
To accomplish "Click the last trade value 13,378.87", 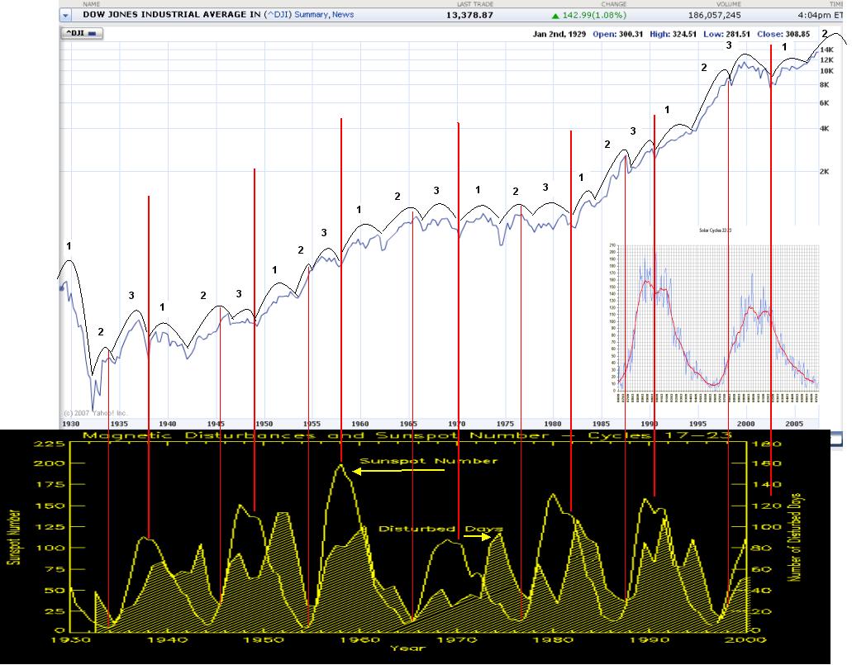I will [469, 15].
